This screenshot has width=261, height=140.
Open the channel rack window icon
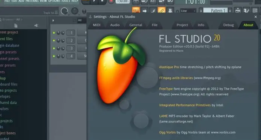(x=255, y=11)
